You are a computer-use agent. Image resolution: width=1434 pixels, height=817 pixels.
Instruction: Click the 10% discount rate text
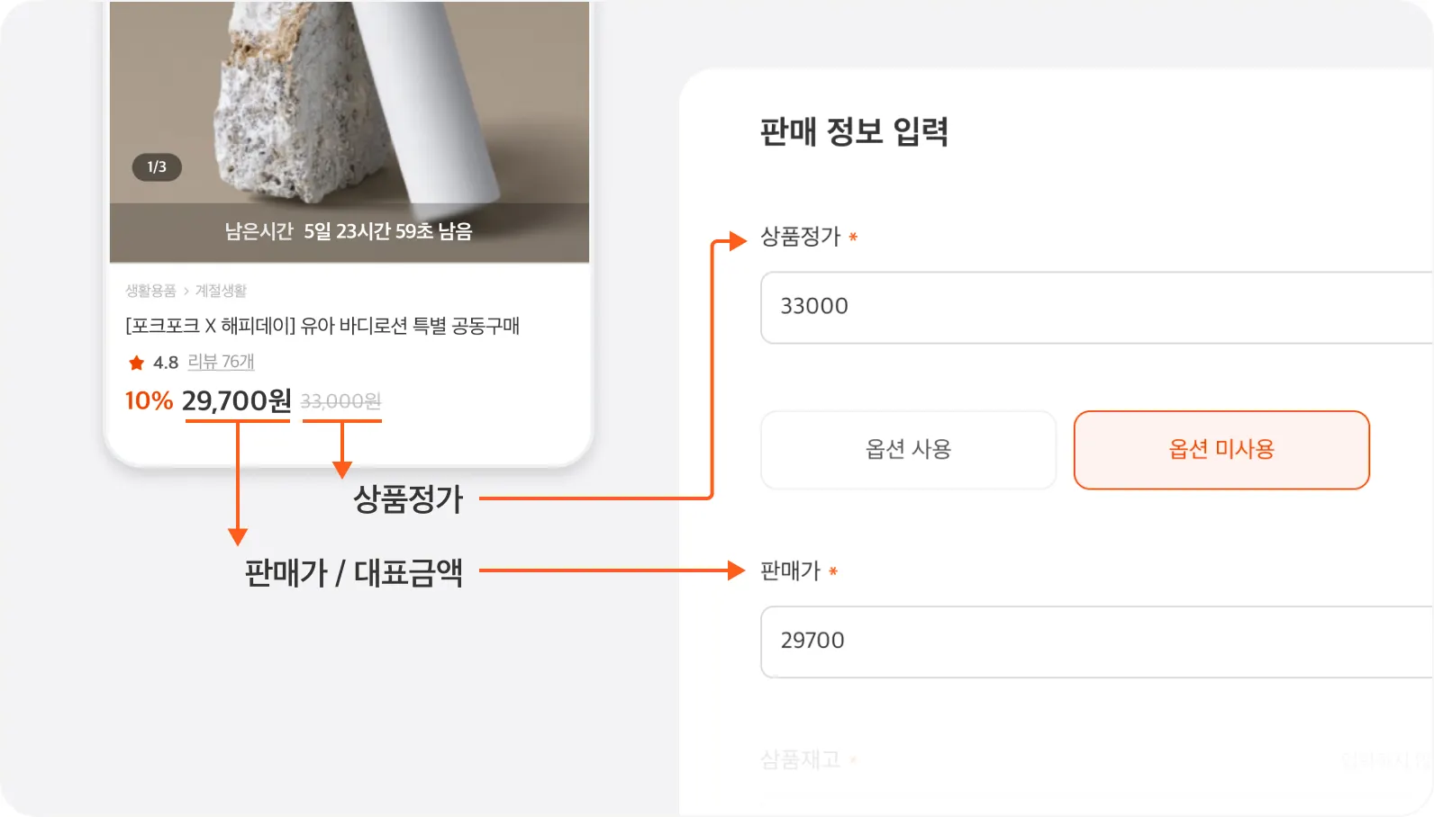tap(149, 400)
